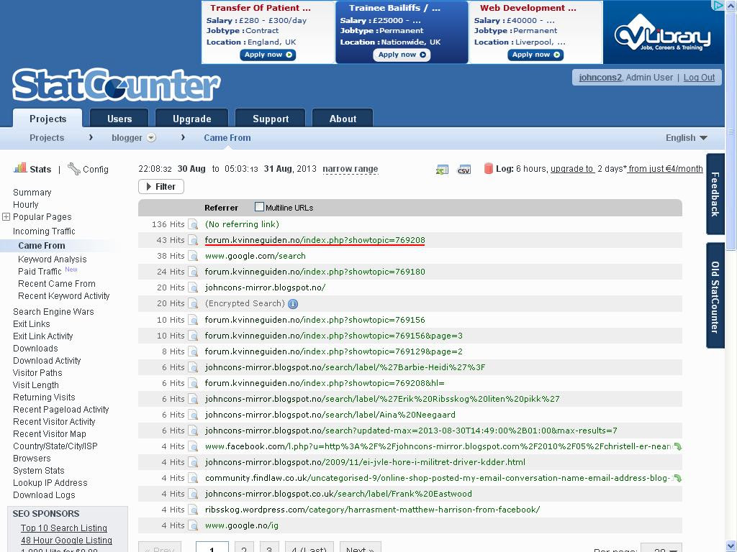The image size is (737, 552).
Task: Magnify the 10 Hits showtopic=769156&page=3 row
Action: 193,336
